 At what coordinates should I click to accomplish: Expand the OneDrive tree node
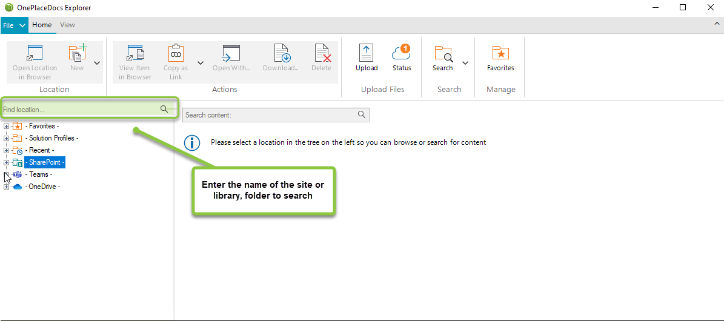[x=6, y=187]
